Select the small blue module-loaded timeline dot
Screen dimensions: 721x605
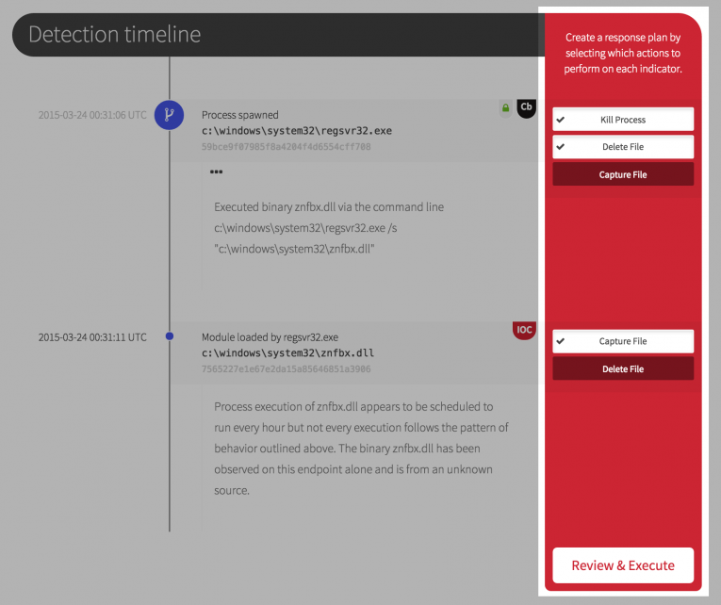(x=169, y=336)
